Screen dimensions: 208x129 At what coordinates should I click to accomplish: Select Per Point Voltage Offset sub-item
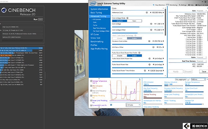point(101,31)
